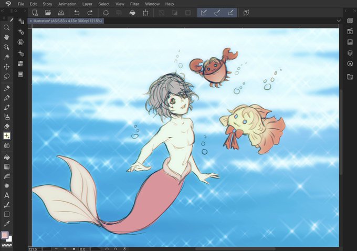Open the File menu
Image resolution: width=357 pixels, height=251 pixels.
(x=20, y=4)
